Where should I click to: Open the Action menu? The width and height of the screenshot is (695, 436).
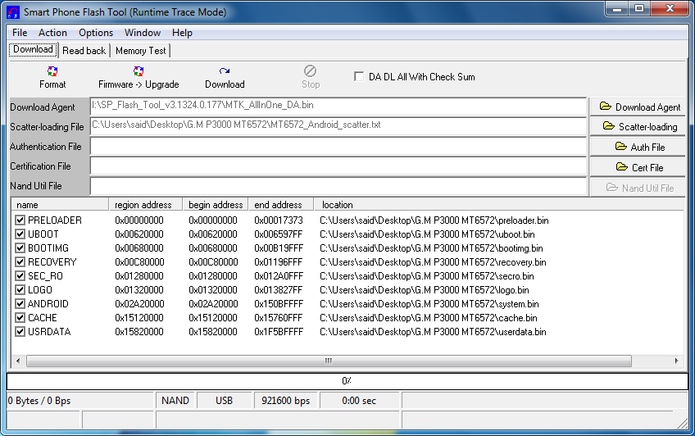pyautogui.click(x=52, y=33)
